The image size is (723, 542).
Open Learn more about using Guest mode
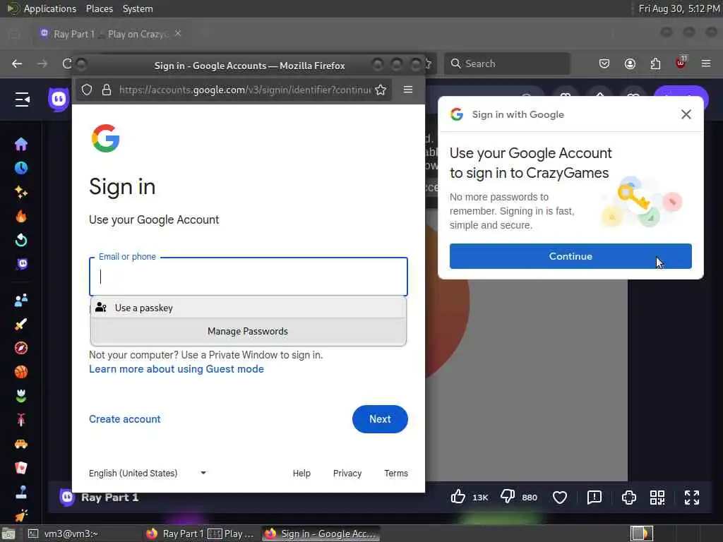coord(176,369)
